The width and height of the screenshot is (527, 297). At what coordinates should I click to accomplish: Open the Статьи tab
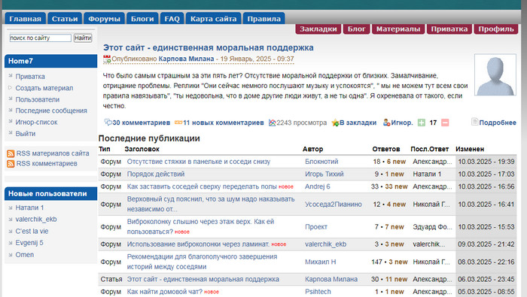click(x=65, y=19)
